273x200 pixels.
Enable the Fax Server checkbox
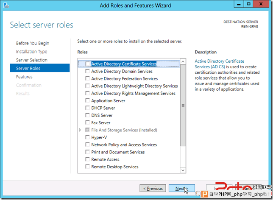click(88, 122)
